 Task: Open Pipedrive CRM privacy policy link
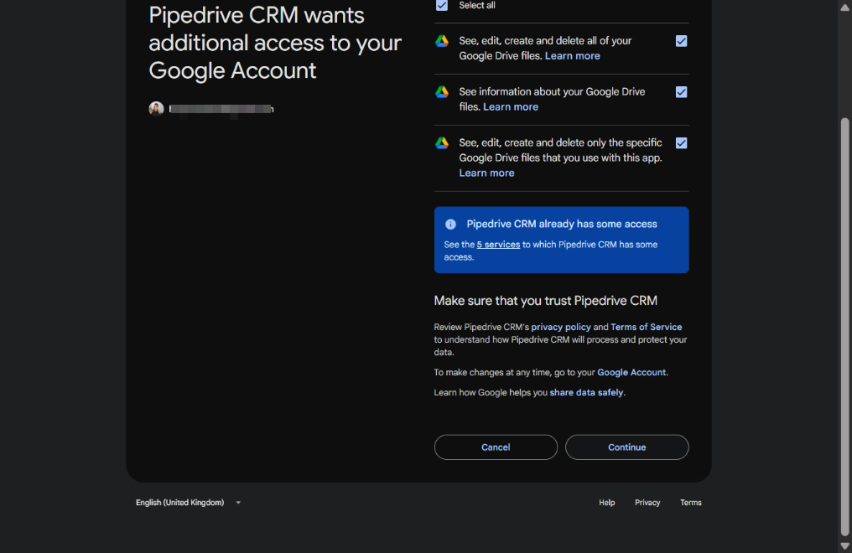tap(561, 328)
